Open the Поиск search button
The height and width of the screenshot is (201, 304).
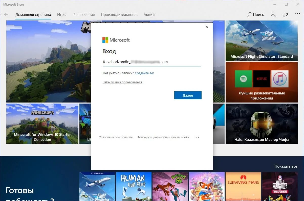256,14
